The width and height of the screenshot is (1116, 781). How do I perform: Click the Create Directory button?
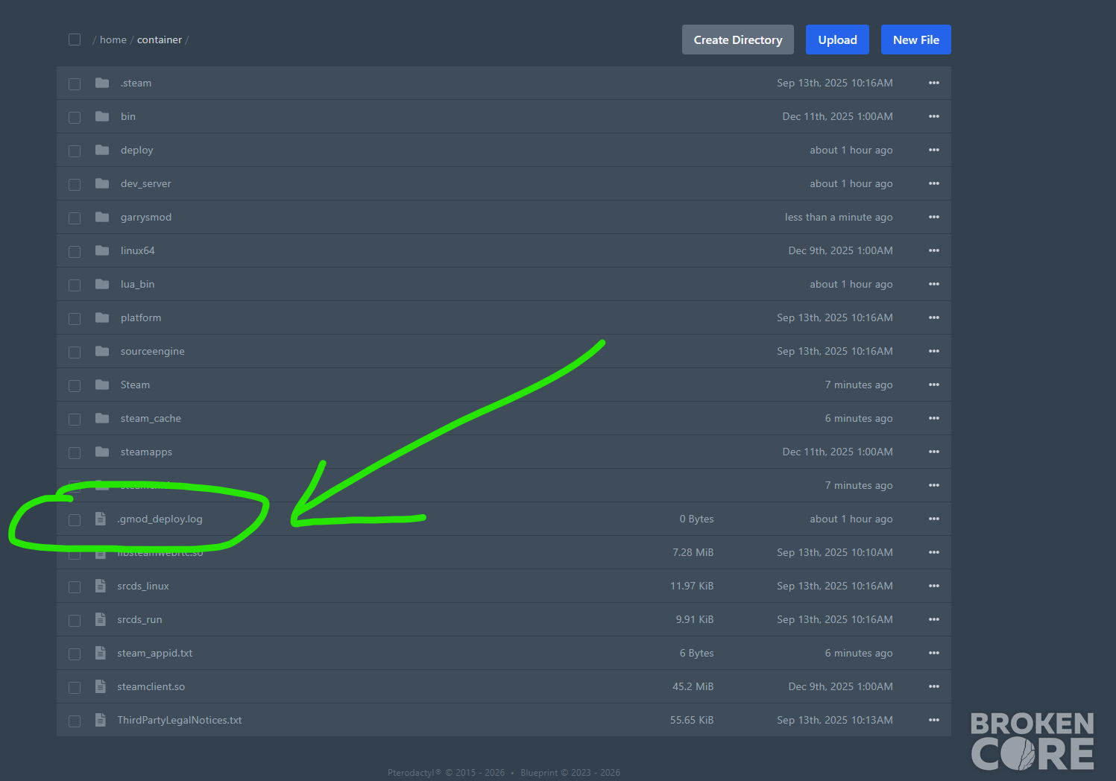pyautogui.click(x=738, y=39)
